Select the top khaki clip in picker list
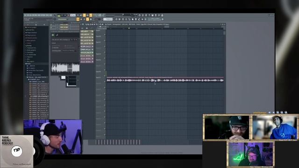This screenshot has width=299, height=168. [87, 31]
